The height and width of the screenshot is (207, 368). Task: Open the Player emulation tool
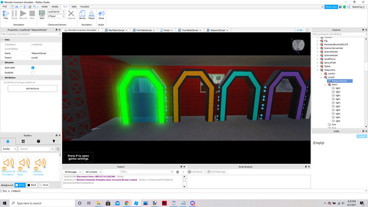tap(91, 15)
